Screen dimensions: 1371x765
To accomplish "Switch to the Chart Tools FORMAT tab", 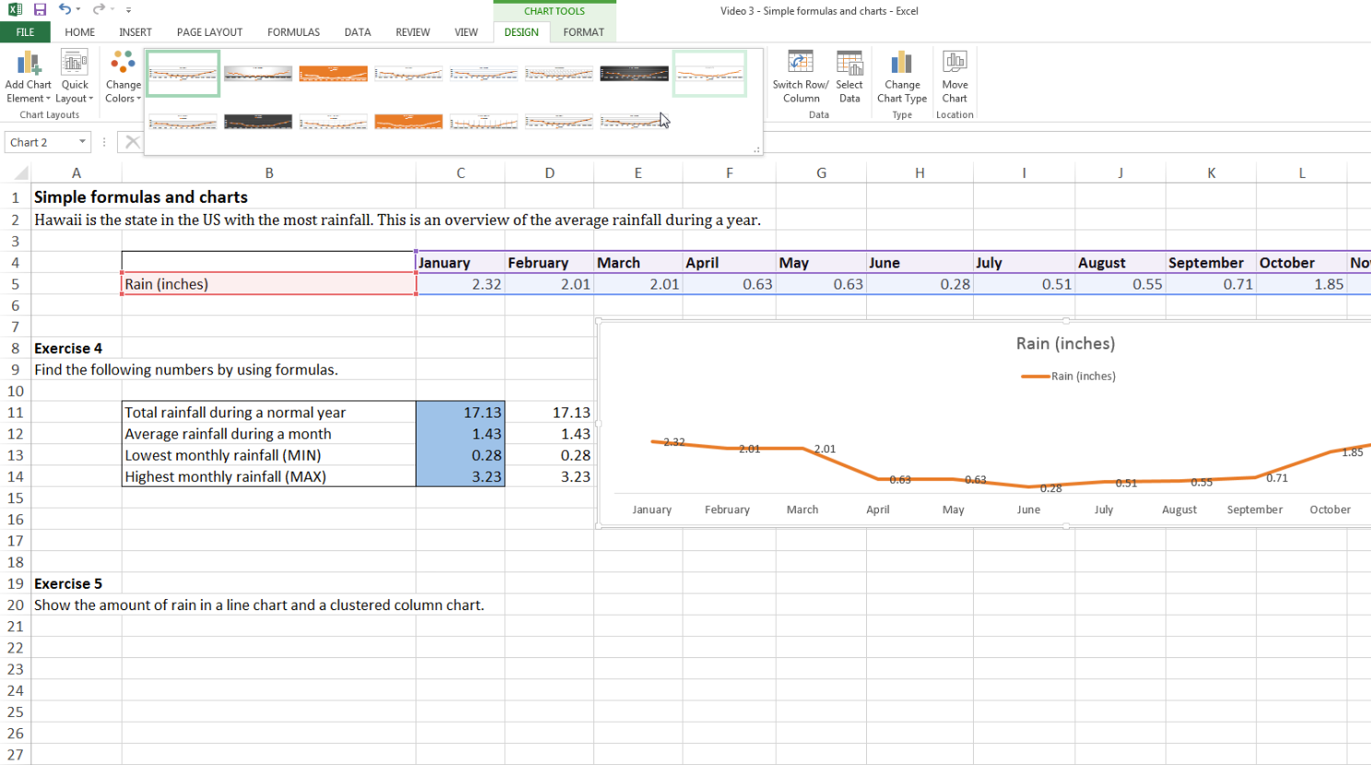I will [x=584, y=32].
